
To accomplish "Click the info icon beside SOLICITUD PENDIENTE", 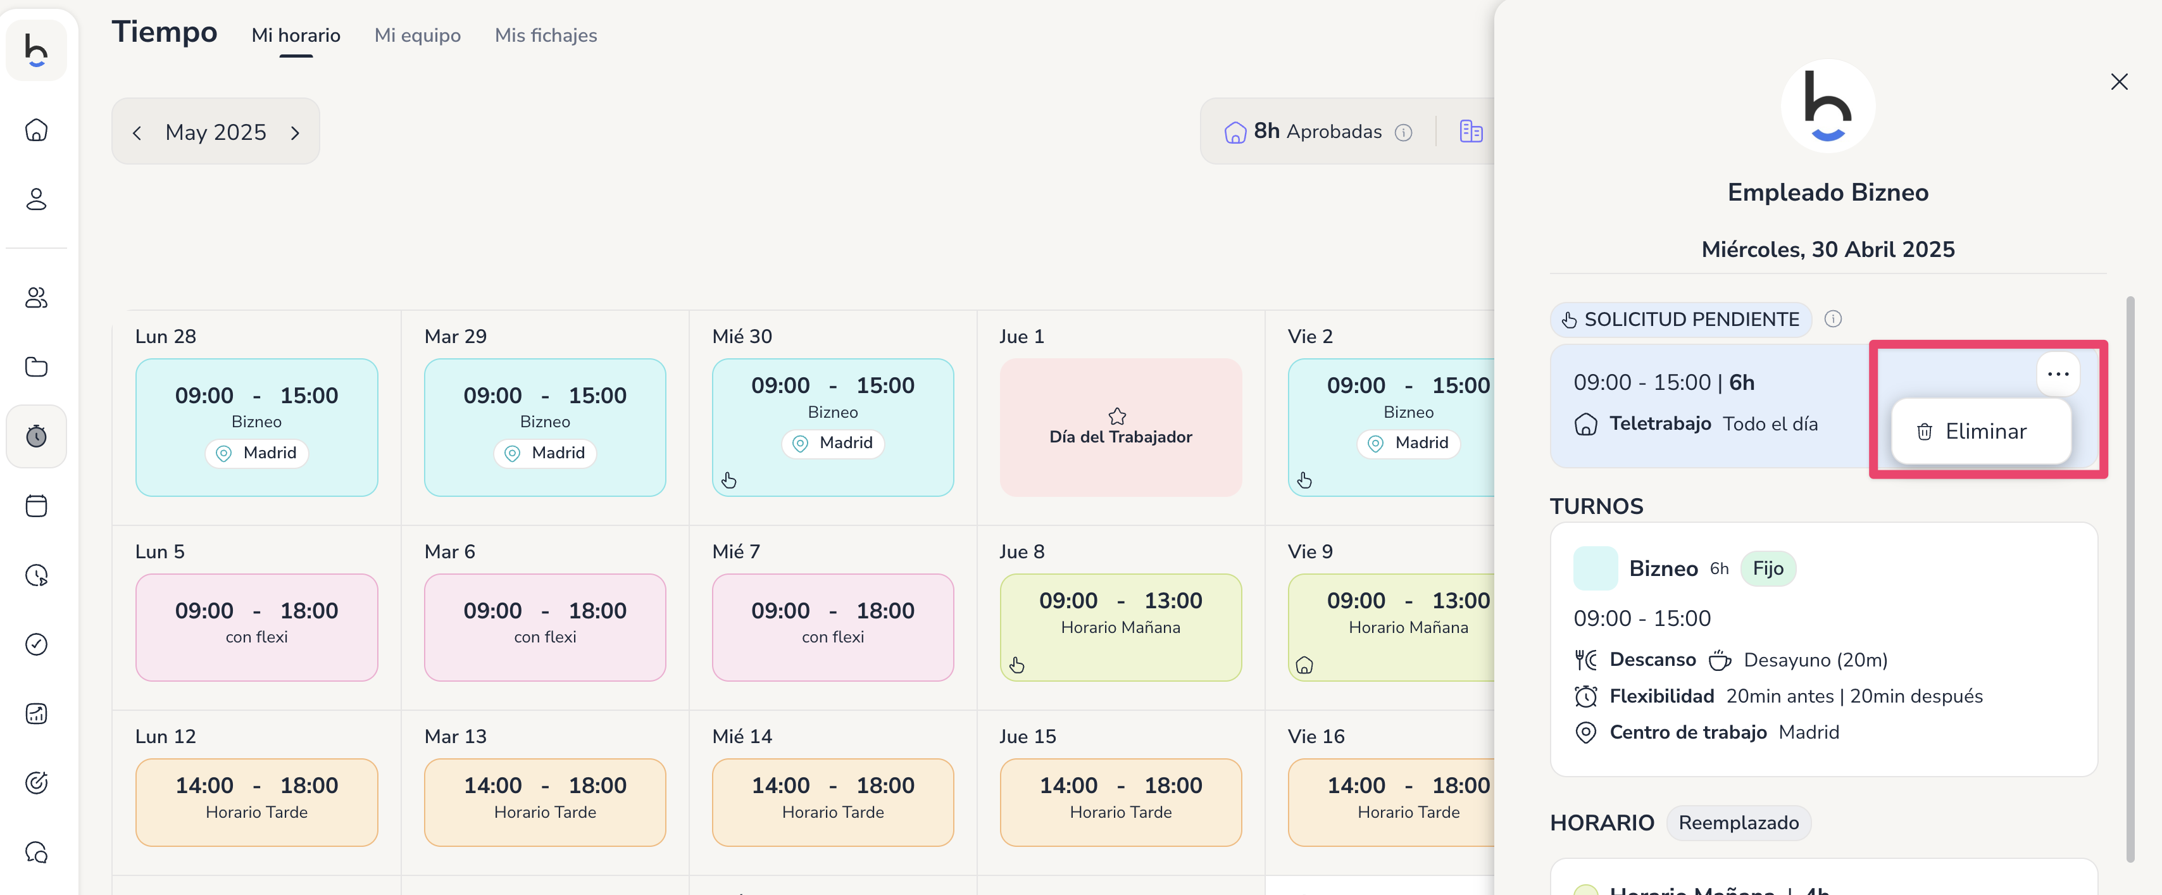I will point(1833,319).
